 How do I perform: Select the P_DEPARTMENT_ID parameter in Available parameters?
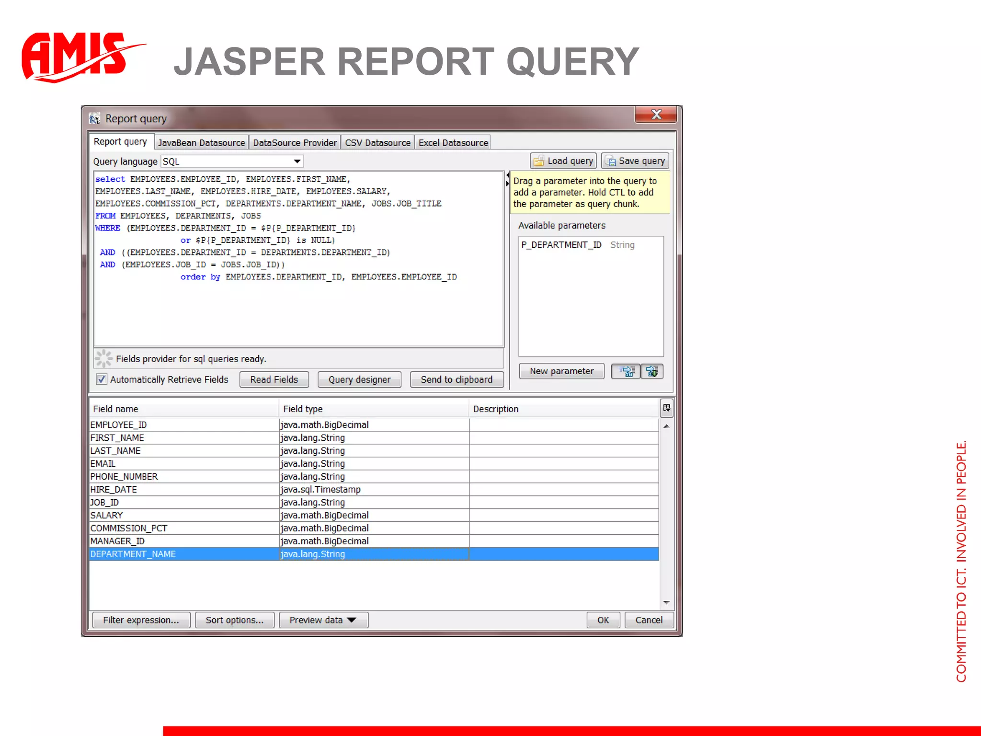click(591, 245)
